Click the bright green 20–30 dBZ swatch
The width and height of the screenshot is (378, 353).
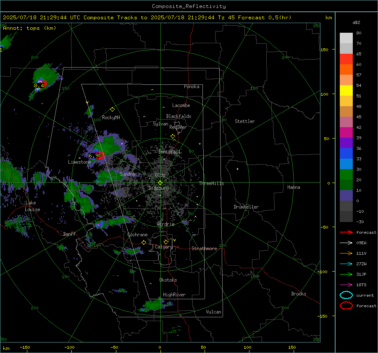tap(346, 175)
